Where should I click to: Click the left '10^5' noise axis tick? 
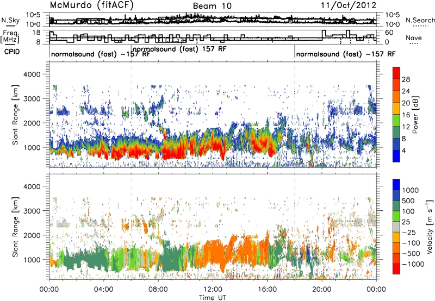tap(34, 15)
